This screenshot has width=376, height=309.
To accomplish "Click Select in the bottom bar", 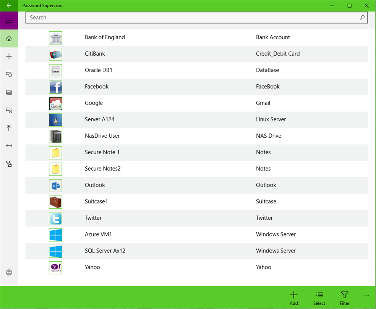I will tap(319, 298).
